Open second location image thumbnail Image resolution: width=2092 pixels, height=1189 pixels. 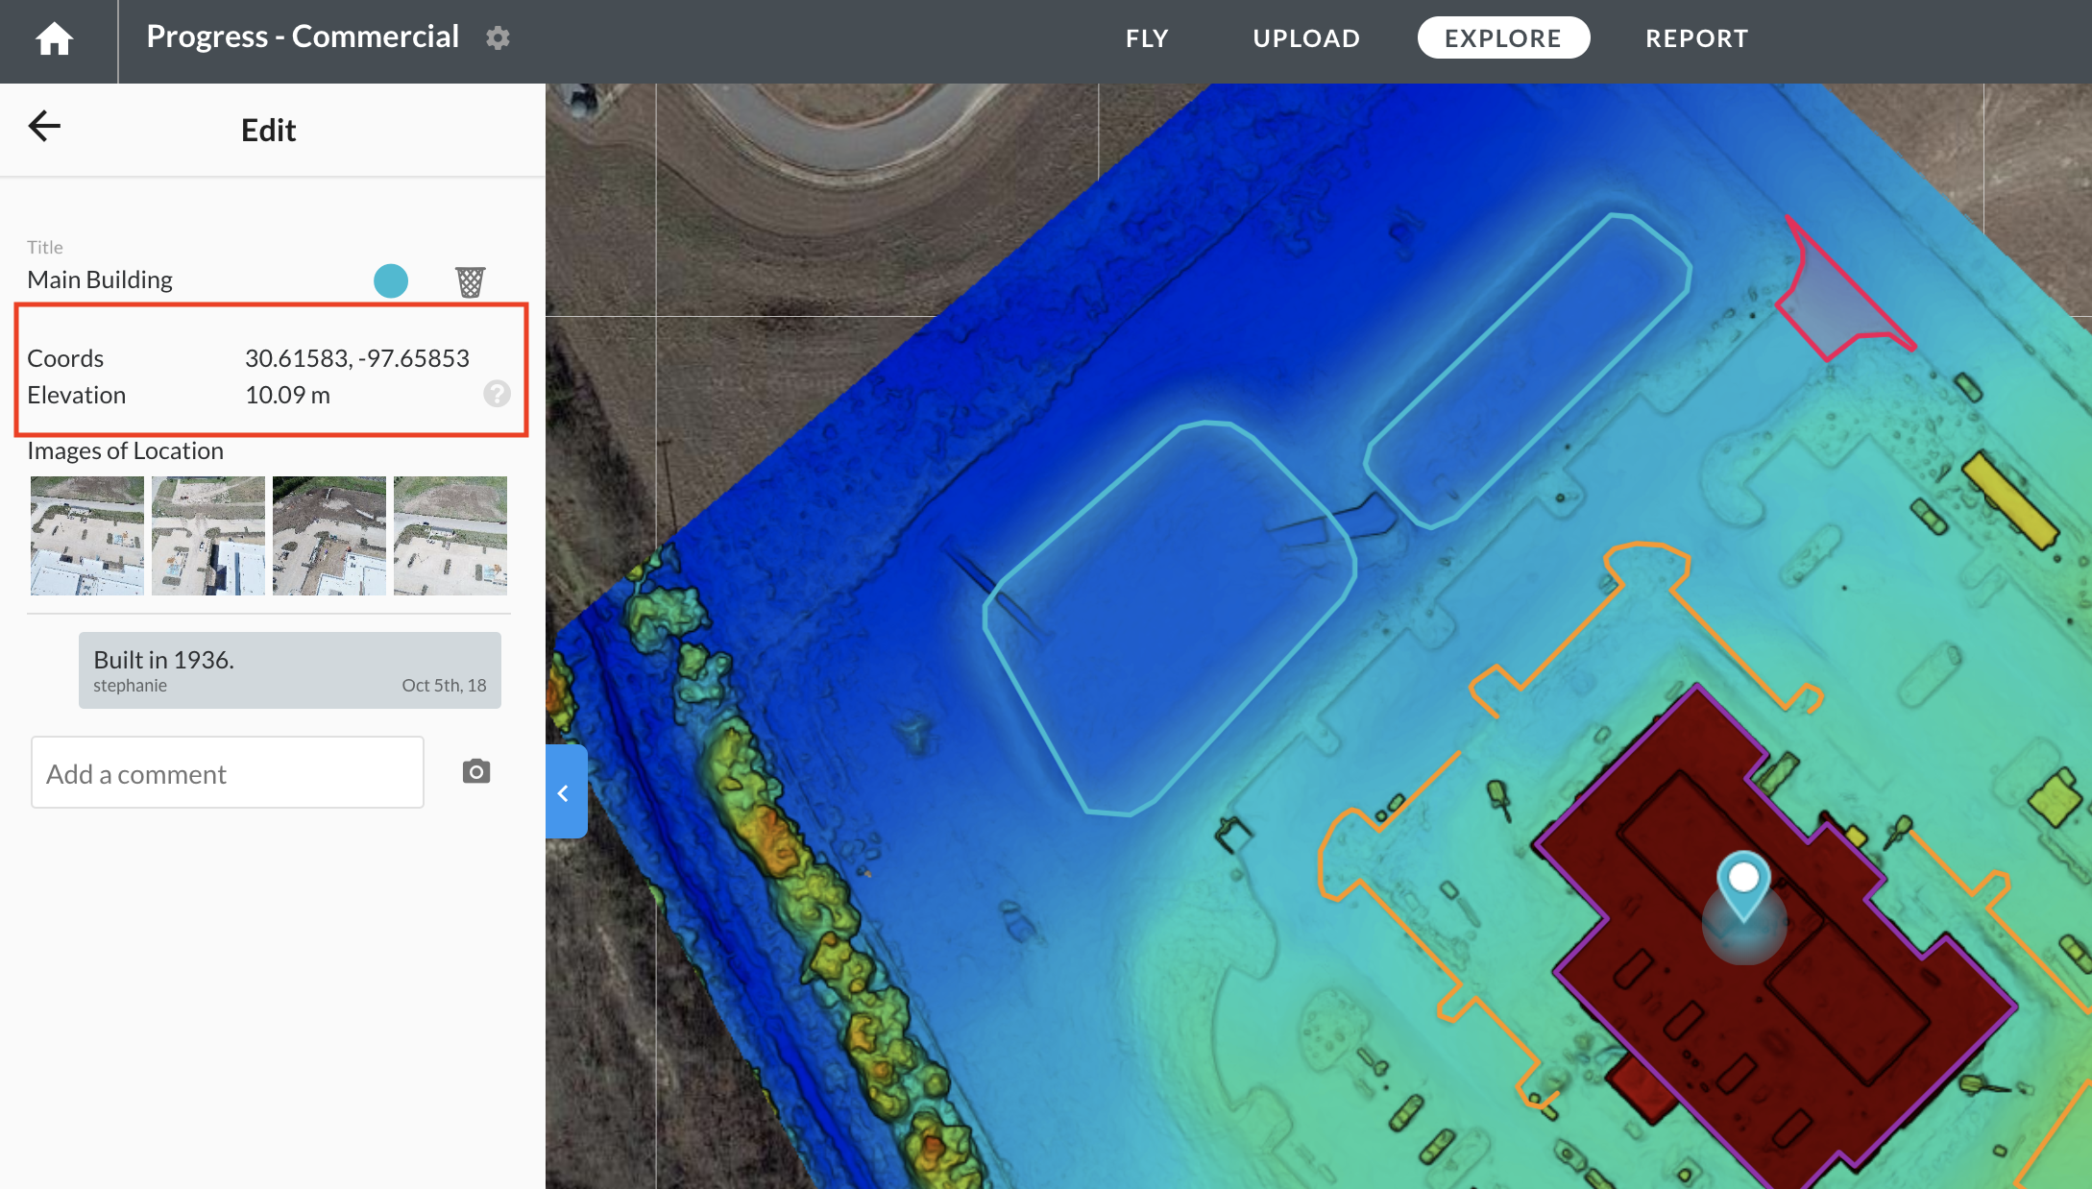(208, 536)
